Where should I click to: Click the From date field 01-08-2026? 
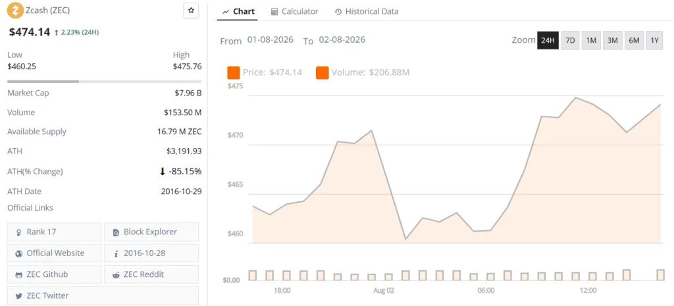point(271,40)
